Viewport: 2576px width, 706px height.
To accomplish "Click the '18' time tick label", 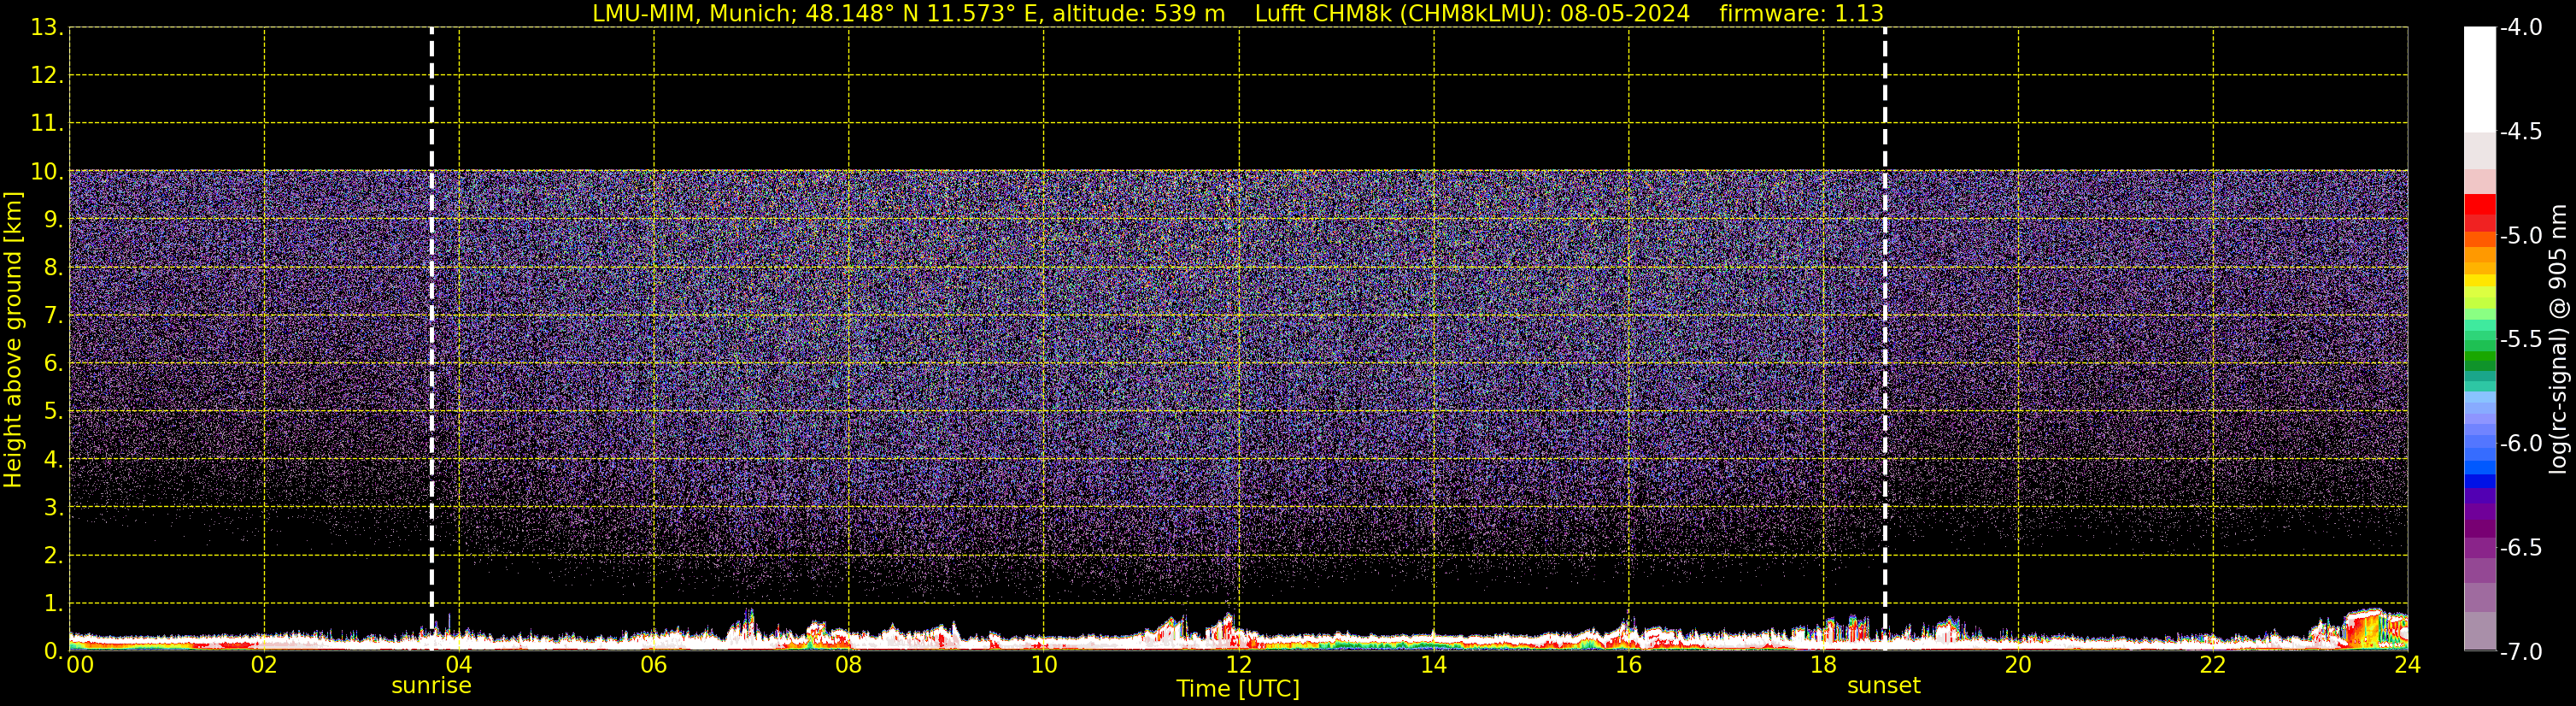I will click(1824, 665).
